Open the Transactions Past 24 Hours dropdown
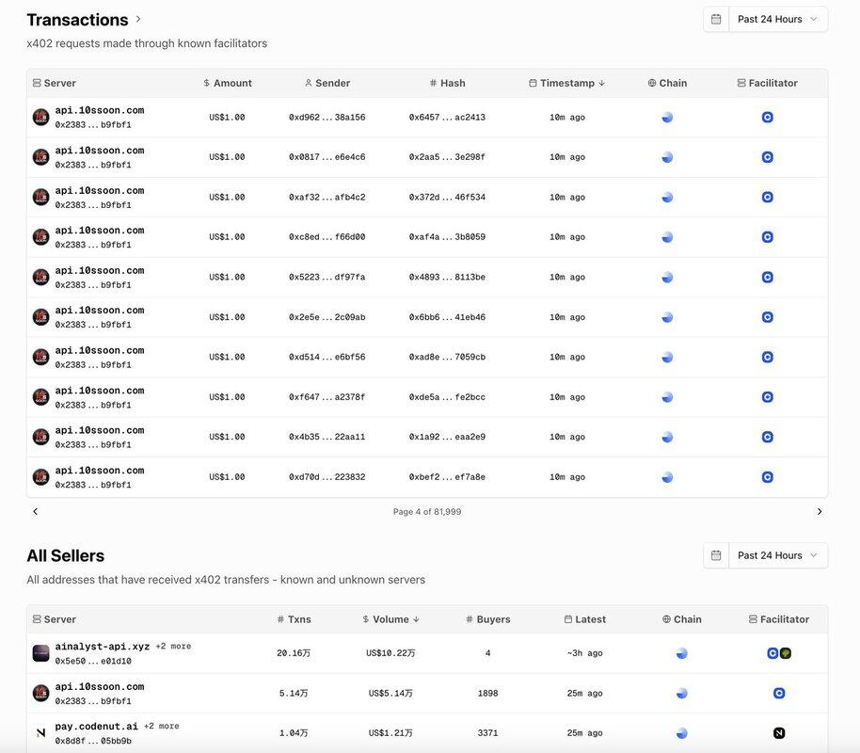This screenshot has height=753, width=860. pos(777,19)
